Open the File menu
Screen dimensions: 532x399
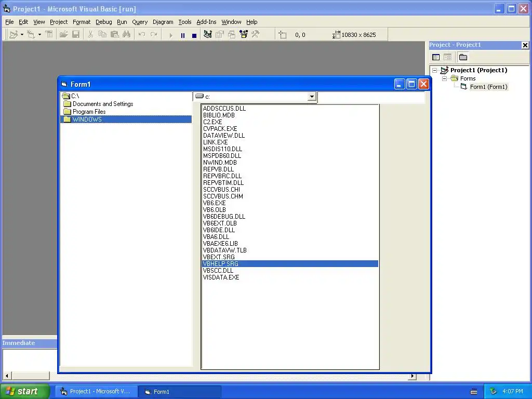point(9,22)
